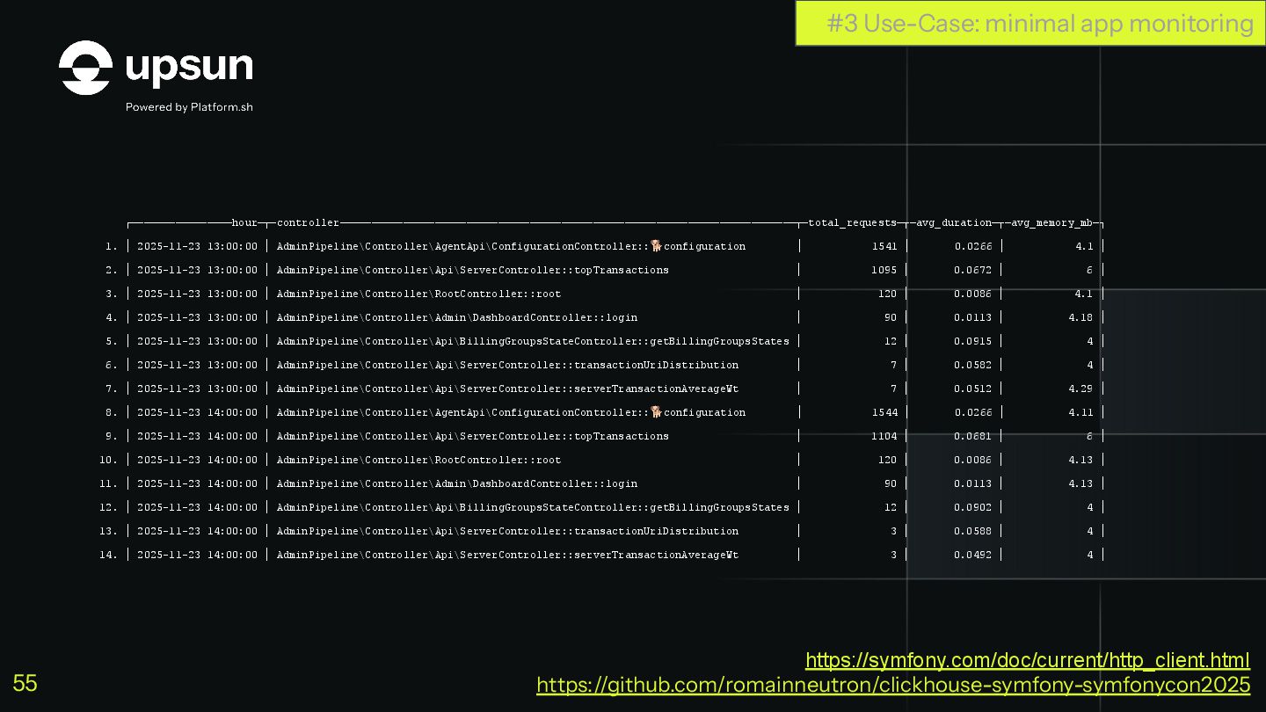Click row 7 hour '2025-11-23 13:00:00'
1266x712 pixels.
(198, 389)
